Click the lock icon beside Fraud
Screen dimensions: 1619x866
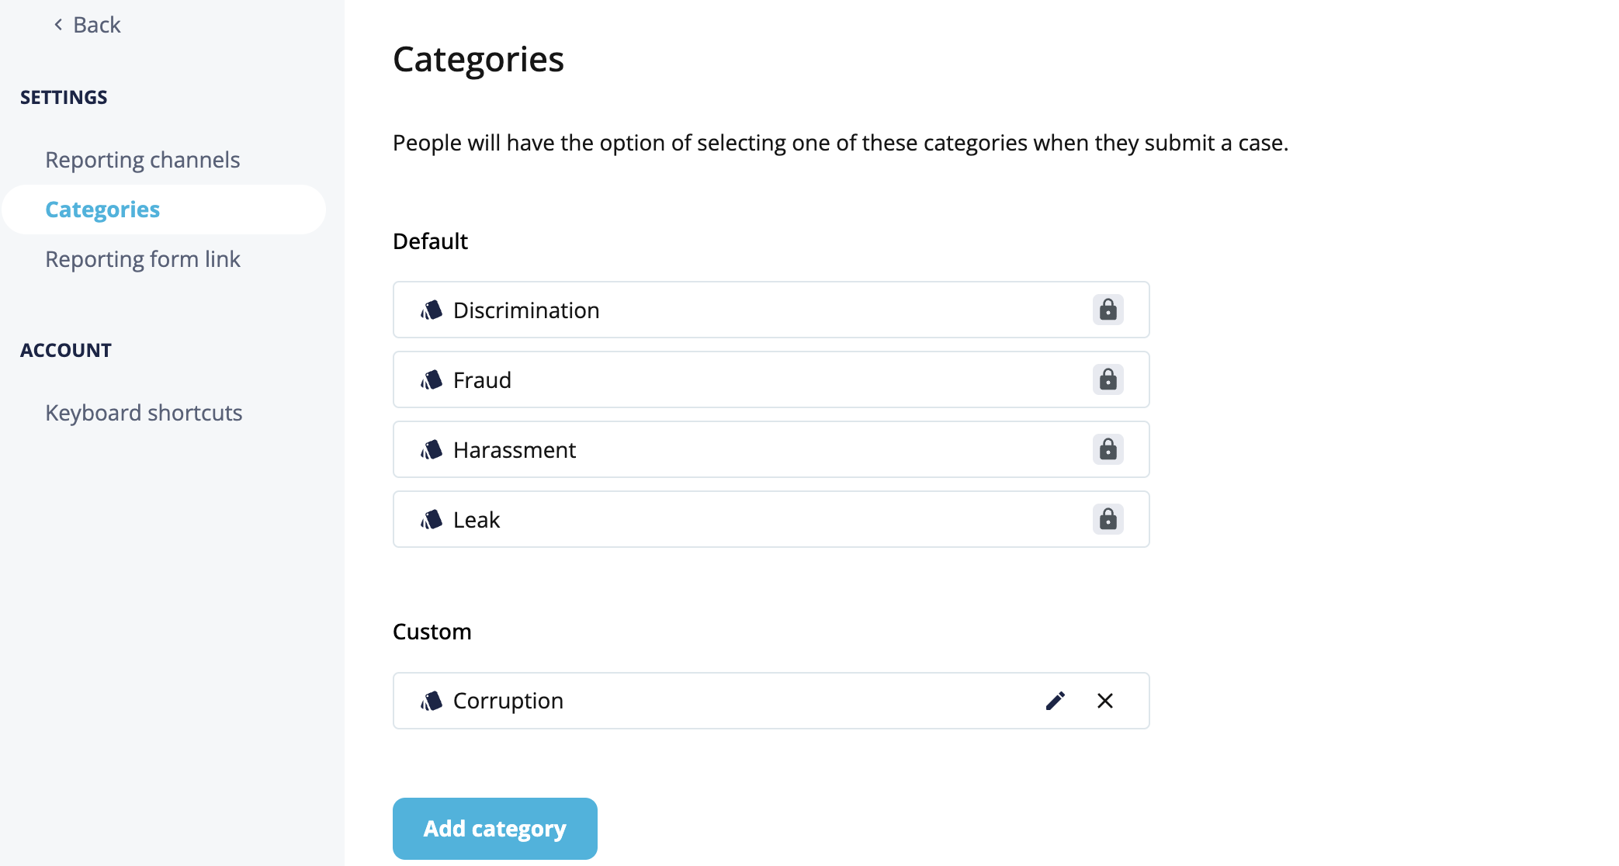(1108, 379)
